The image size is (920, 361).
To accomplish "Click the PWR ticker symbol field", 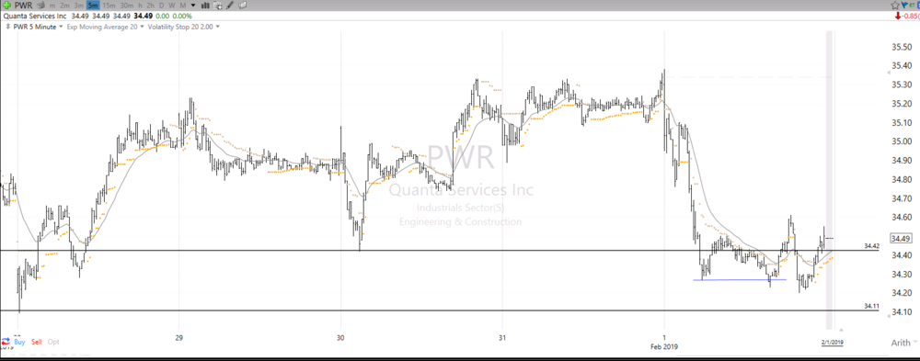I will pyautogui.click(x=24, y=6).
